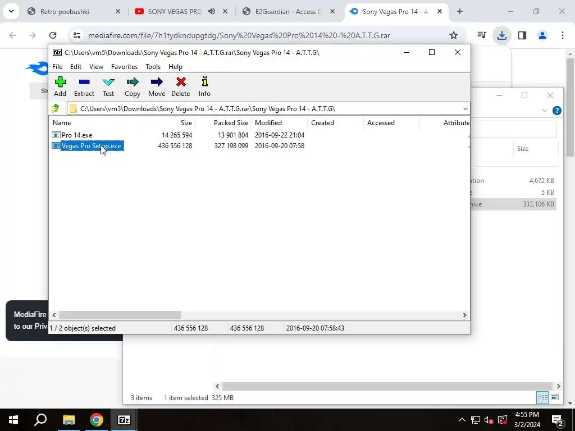
Task: Click the Copy toolbar icon
Action: 133,86
